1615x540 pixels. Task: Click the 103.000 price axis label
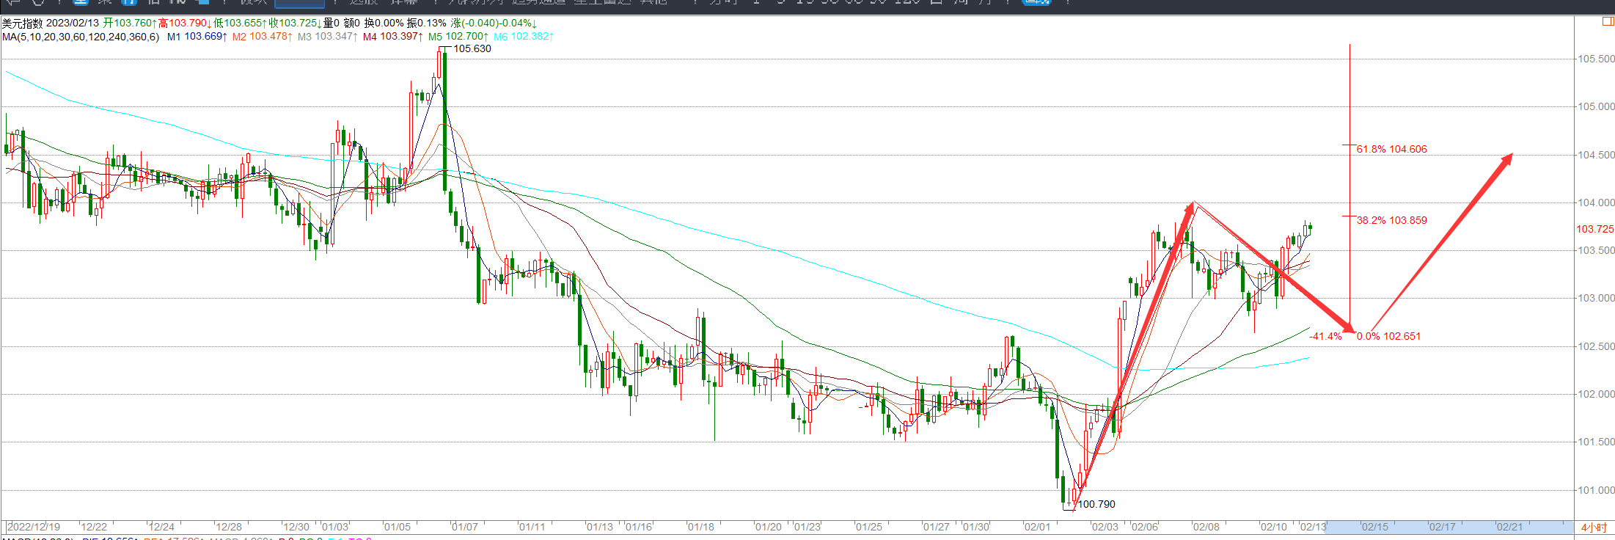pos(1596,298)
